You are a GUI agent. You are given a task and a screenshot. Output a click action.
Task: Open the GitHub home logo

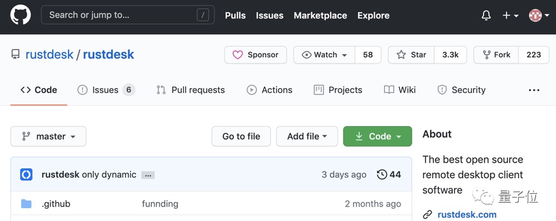pyautogui.click(x=20, y=15)
